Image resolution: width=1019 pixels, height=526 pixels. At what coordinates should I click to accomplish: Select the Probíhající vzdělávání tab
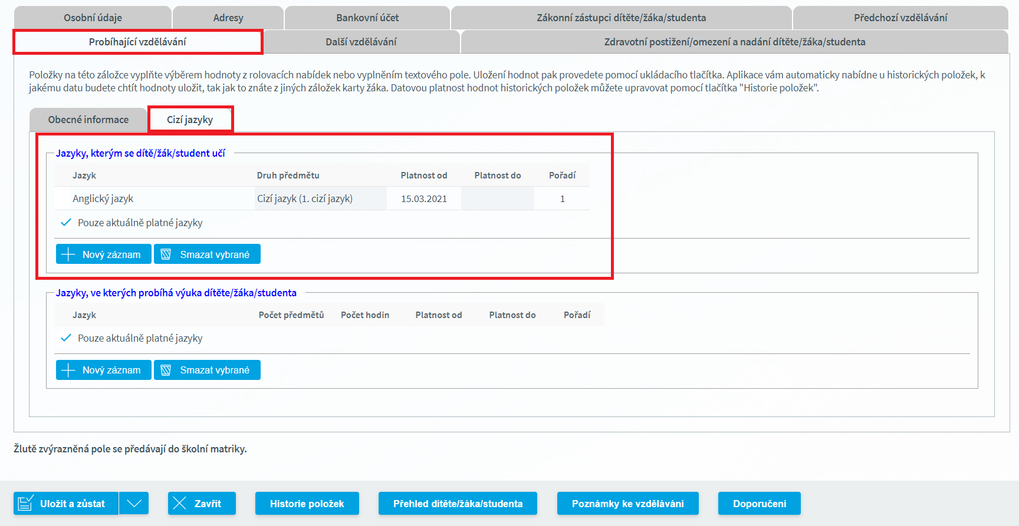[x=137, y=42]
